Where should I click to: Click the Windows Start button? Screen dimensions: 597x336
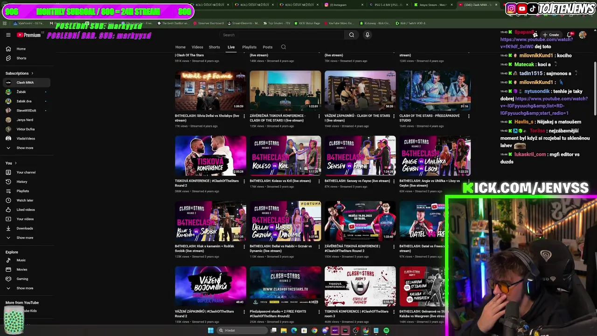coord(210,330)
